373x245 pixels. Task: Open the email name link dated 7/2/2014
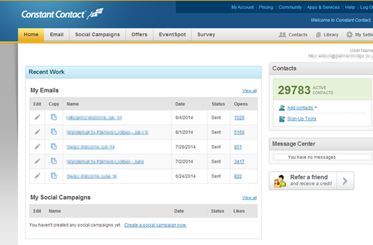tap(105, 162)
